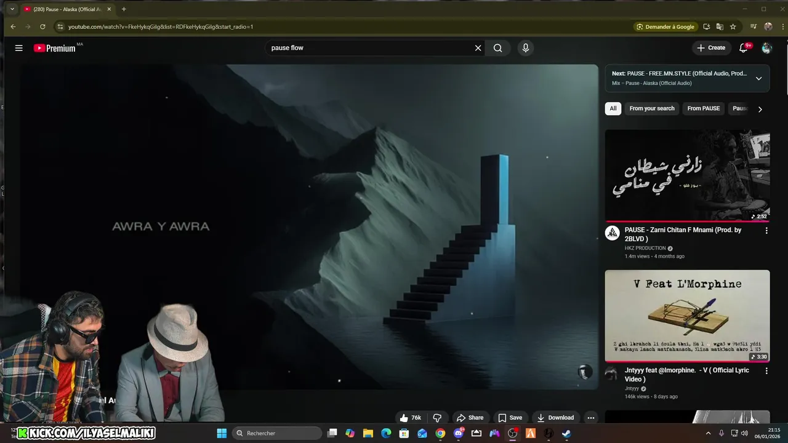Open the system tray volume icon
Screen dimensions: 788x443
click(x=744, y=433)
